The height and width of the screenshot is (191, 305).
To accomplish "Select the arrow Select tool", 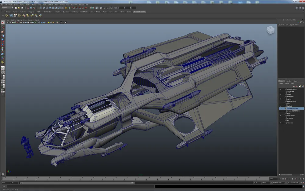I will 3,23.
